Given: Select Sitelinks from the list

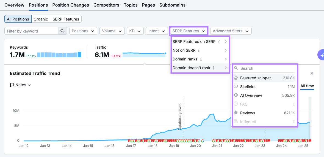Looking at the screenshot, I should pos(264,87).
